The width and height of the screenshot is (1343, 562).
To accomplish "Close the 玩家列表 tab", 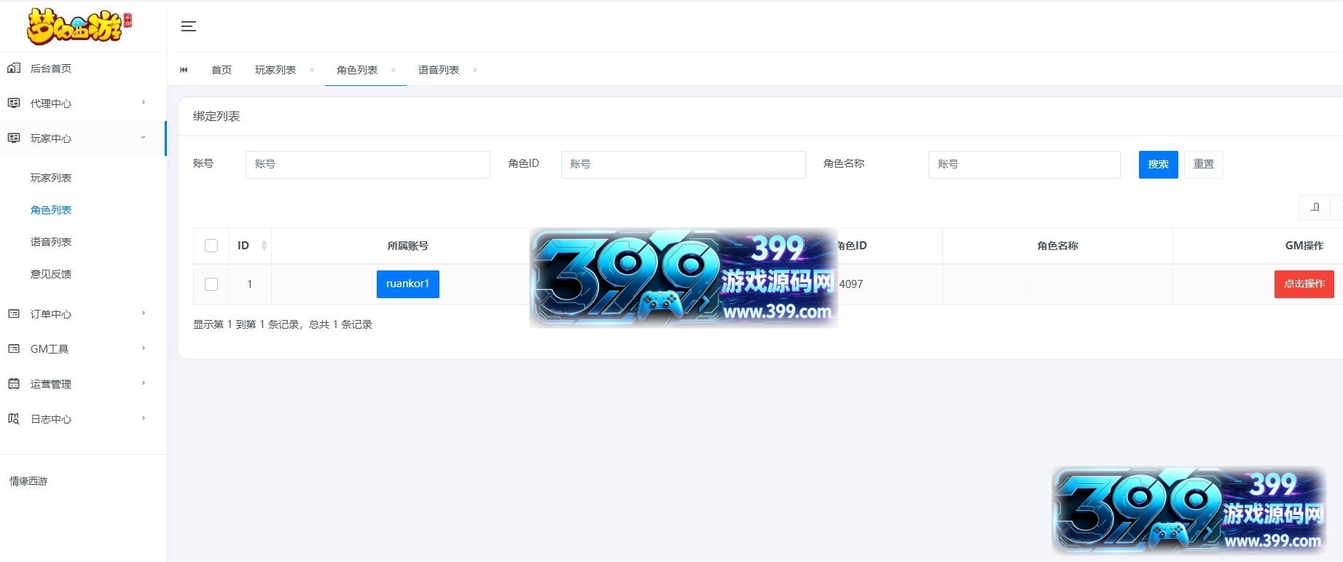I will point(312,70).
